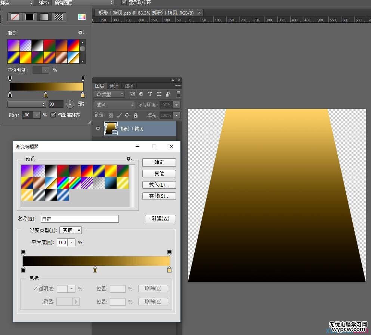Click the 新建(W) button
The height and width of the screenshot is (335, 371).
coord(160,218)
